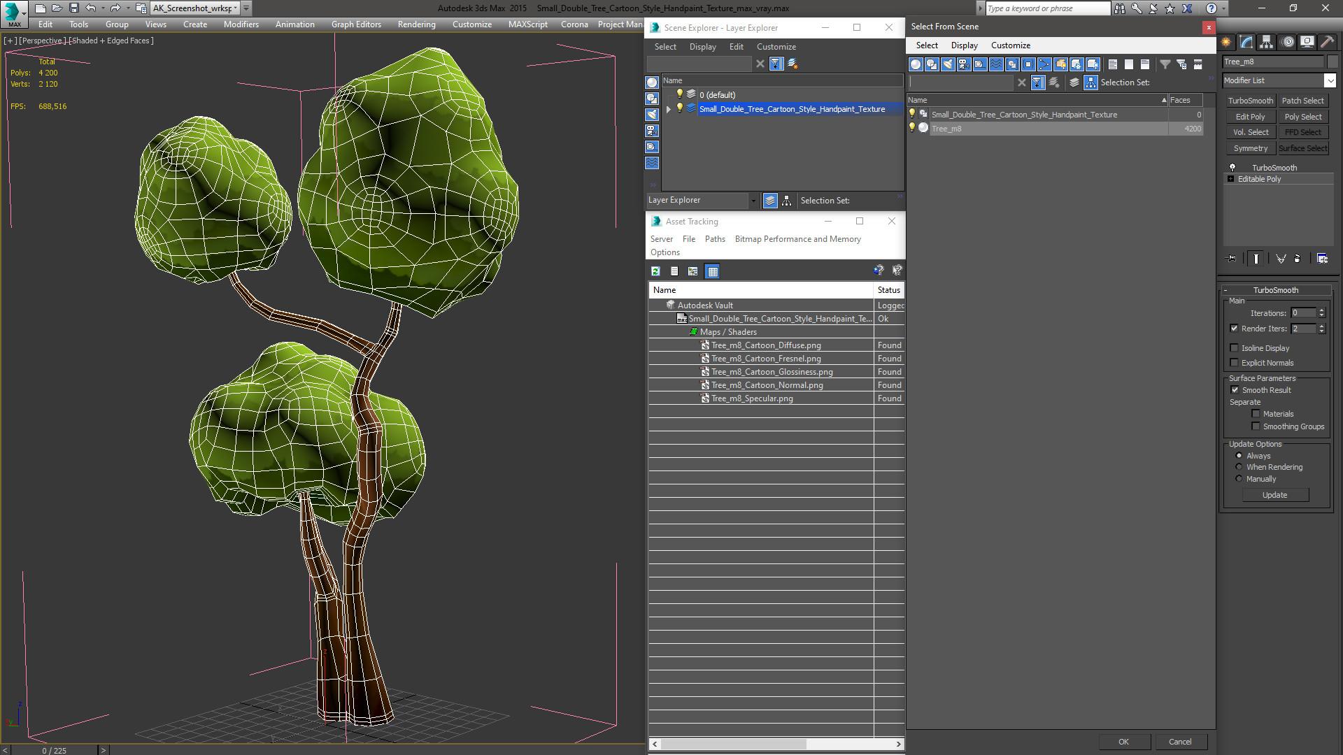The height and width of the screenshot is (755, 1343).
Task: Click create new layer icon in Scene Explorer
Action: (793, 64)
